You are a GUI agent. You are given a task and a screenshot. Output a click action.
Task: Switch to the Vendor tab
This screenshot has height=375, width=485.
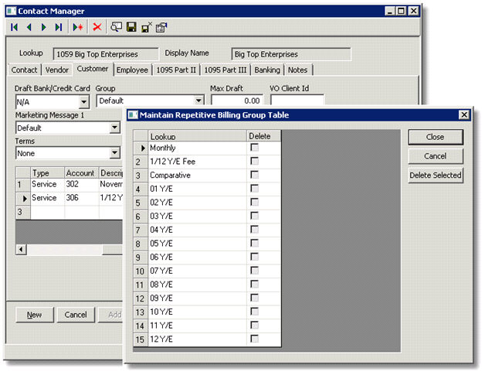pyautogui.click(x=57, y=70)
